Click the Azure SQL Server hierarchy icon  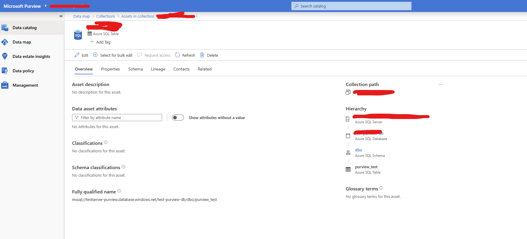(348, 119)
